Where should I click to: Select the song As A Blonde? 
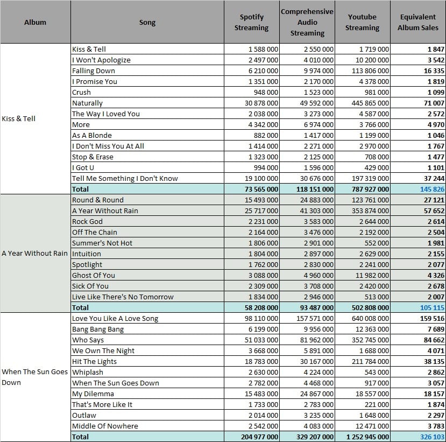(x=147, y=135)
